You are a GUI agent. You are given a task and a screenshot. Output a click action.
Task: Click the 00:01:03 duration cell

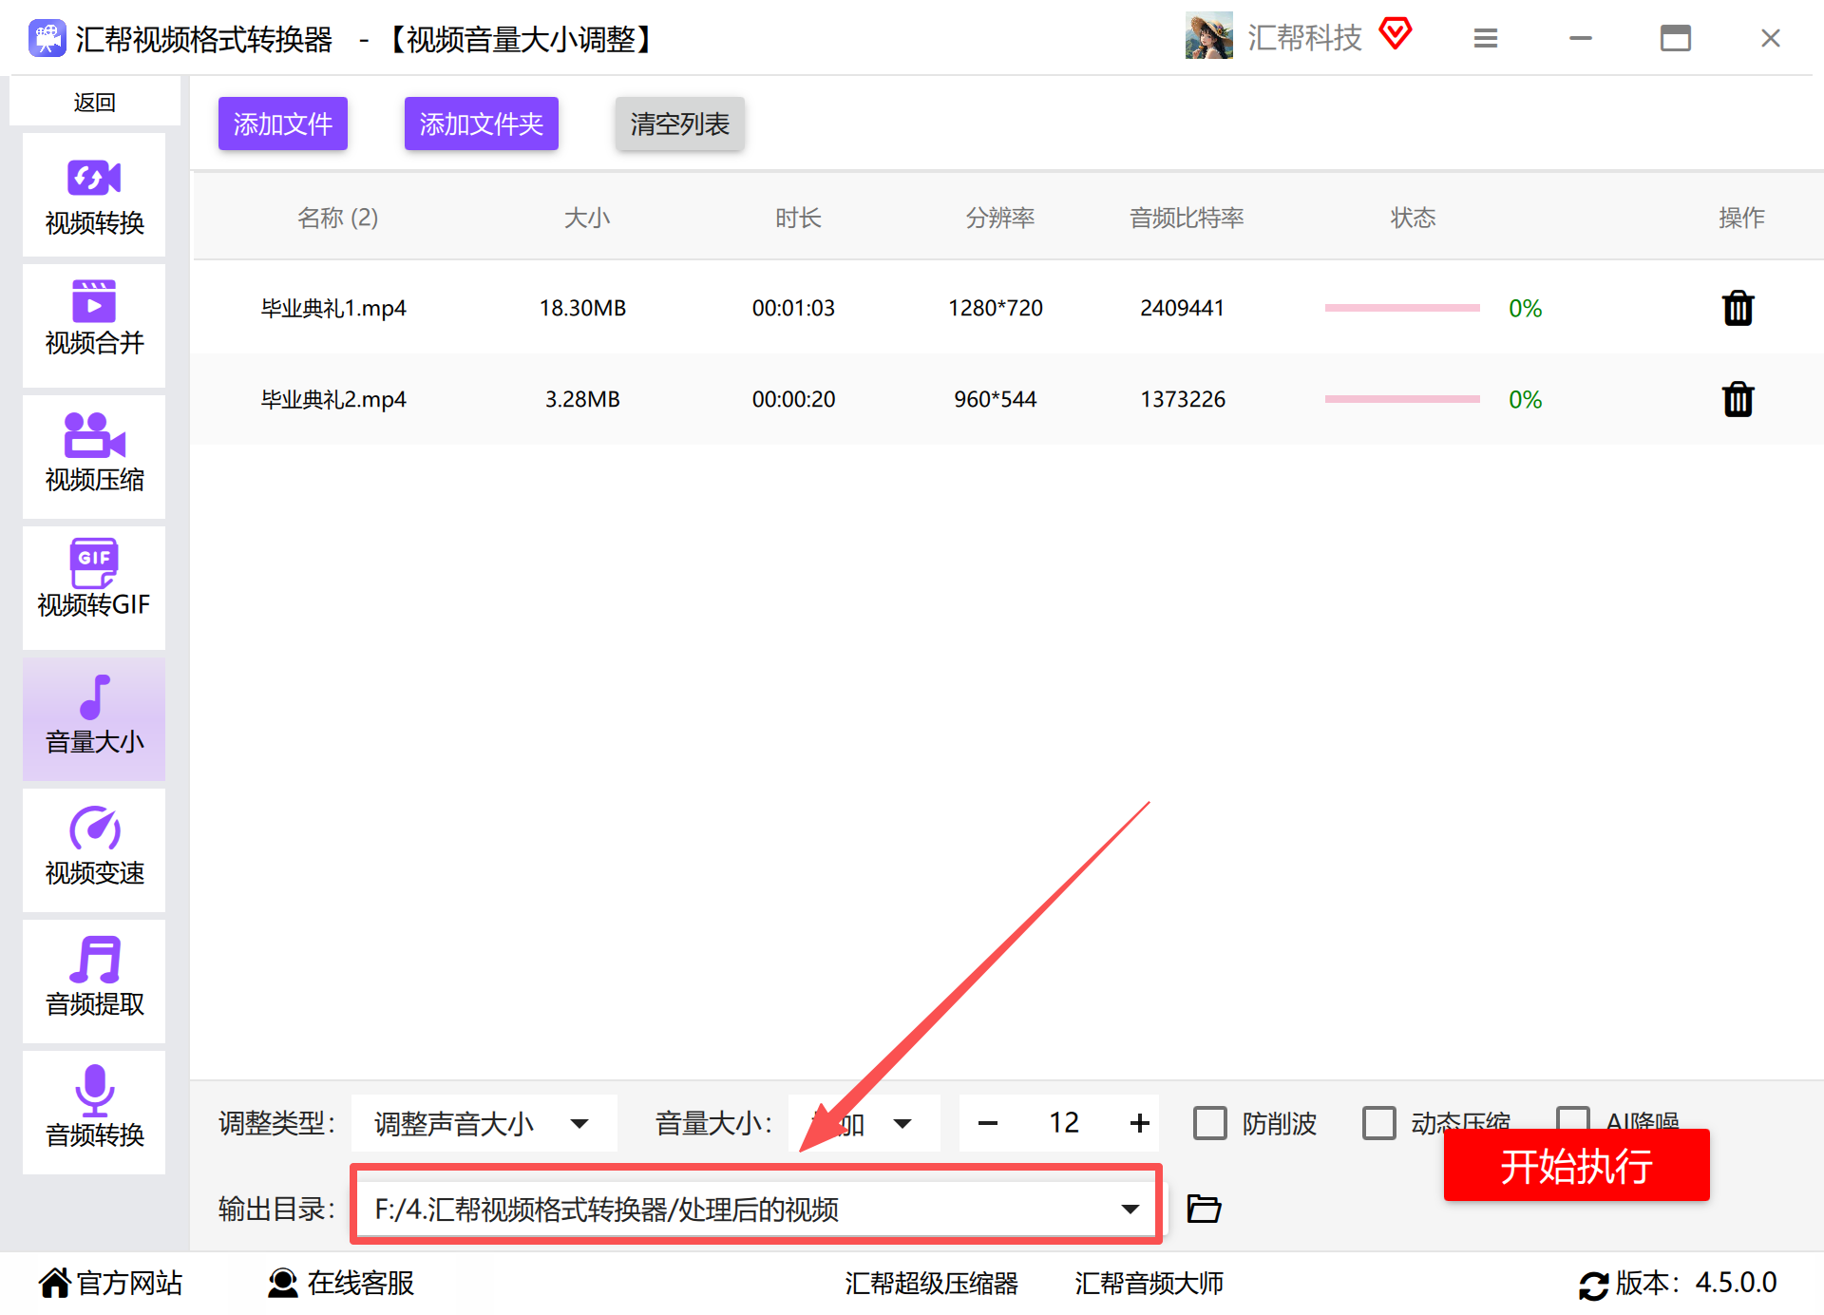(793, 308)
